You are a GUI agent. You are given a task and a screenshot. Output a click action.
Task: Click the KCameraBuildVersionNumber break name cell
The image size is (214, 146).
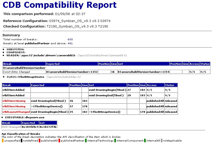coord(24,68)
